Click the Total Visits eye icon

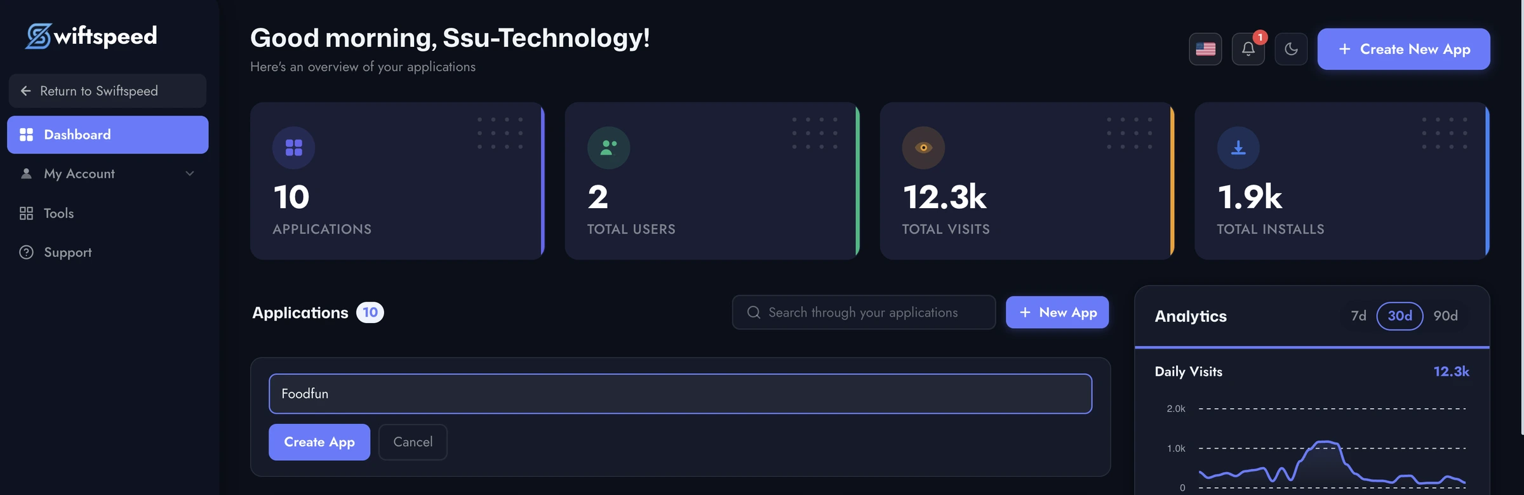pyautogui.click(x=923, y=148)
